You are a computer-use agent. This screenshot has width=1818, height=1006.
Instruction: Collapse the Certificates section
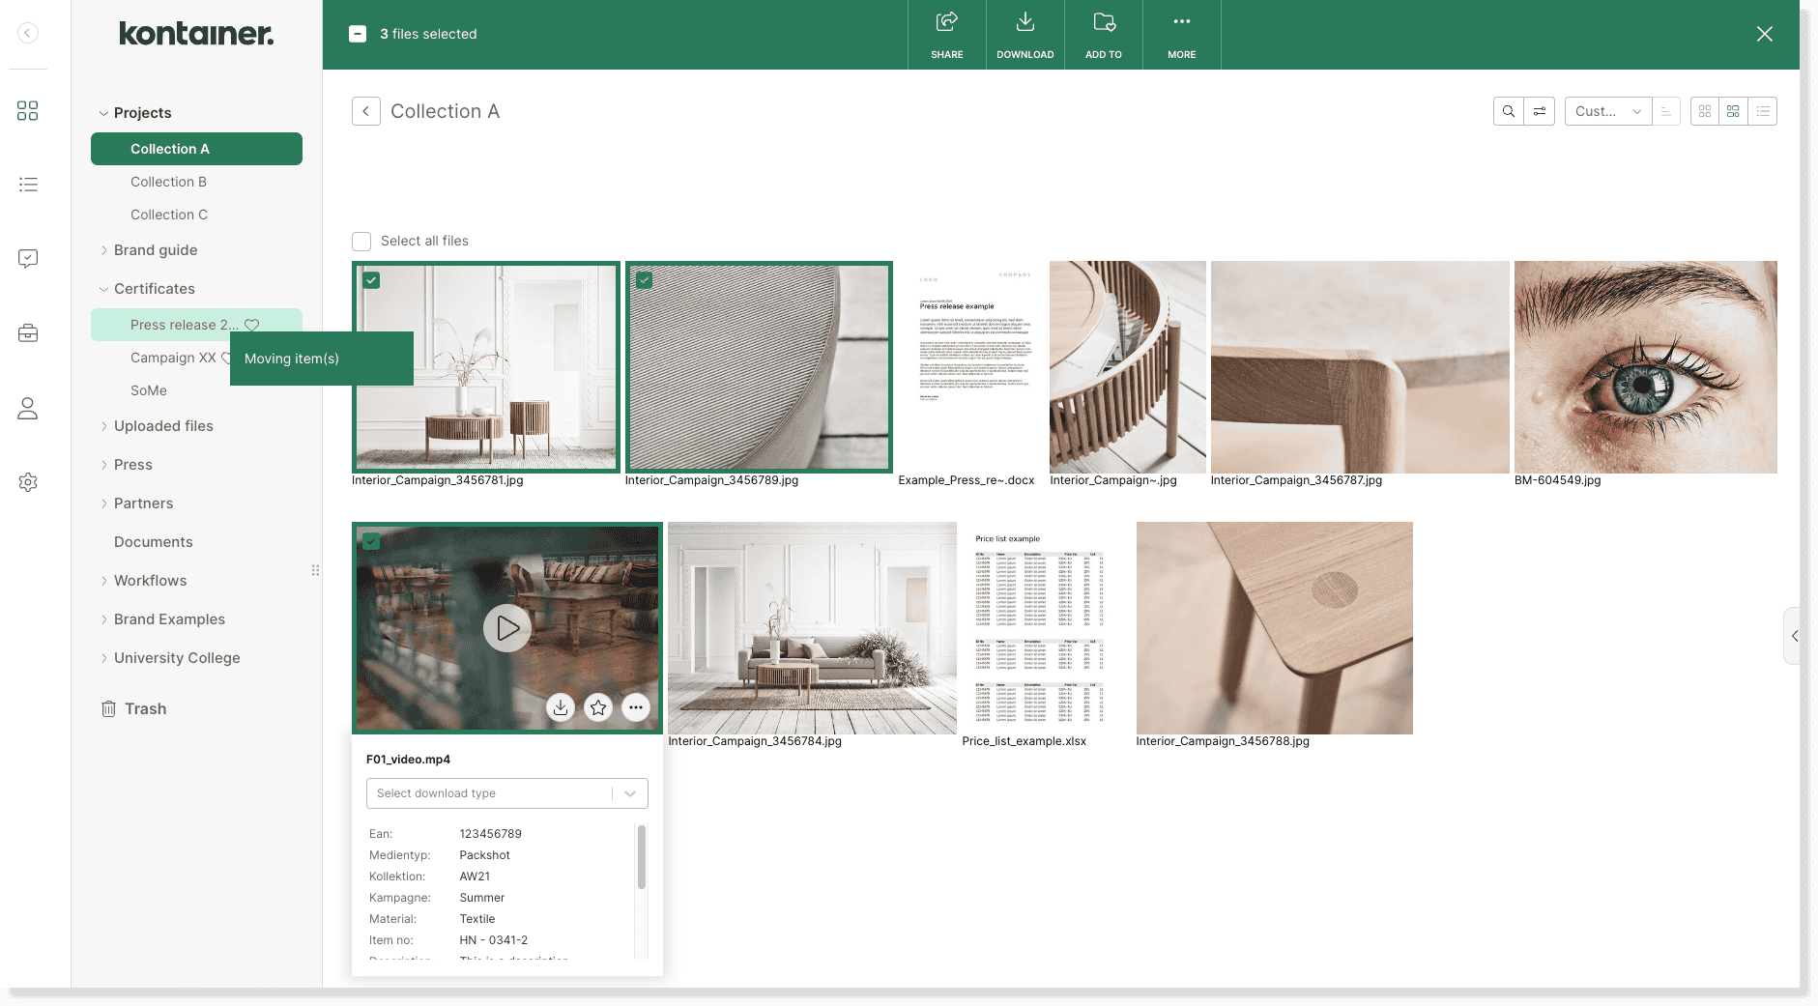click(103, 288)
